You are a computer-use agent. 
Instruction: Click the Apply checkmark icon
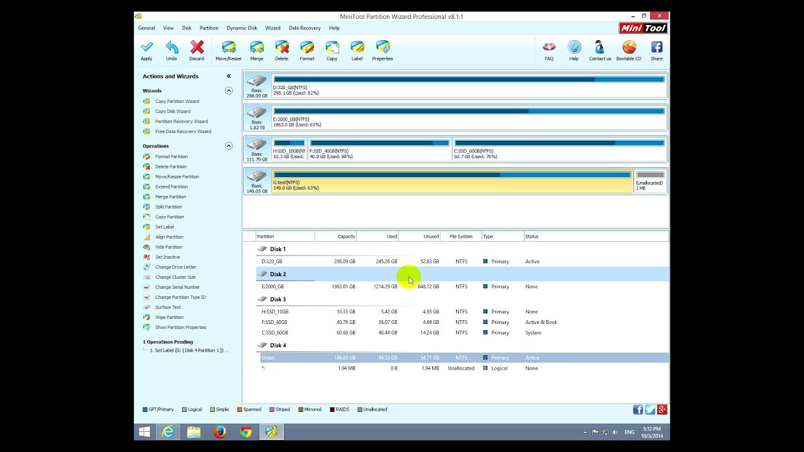tap(147, 47)
